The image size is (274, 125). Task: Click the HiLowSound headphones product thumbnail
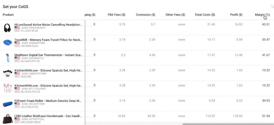[x=7, y=28]
